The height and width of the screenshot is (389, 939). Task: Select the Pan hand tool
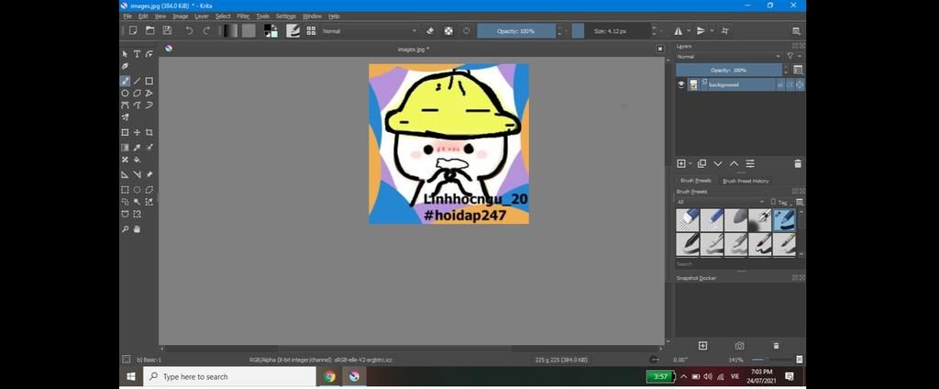pos(138,229)
